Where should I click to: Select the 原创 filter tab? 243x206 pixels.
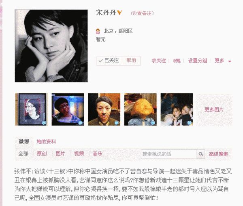(42, 153)
